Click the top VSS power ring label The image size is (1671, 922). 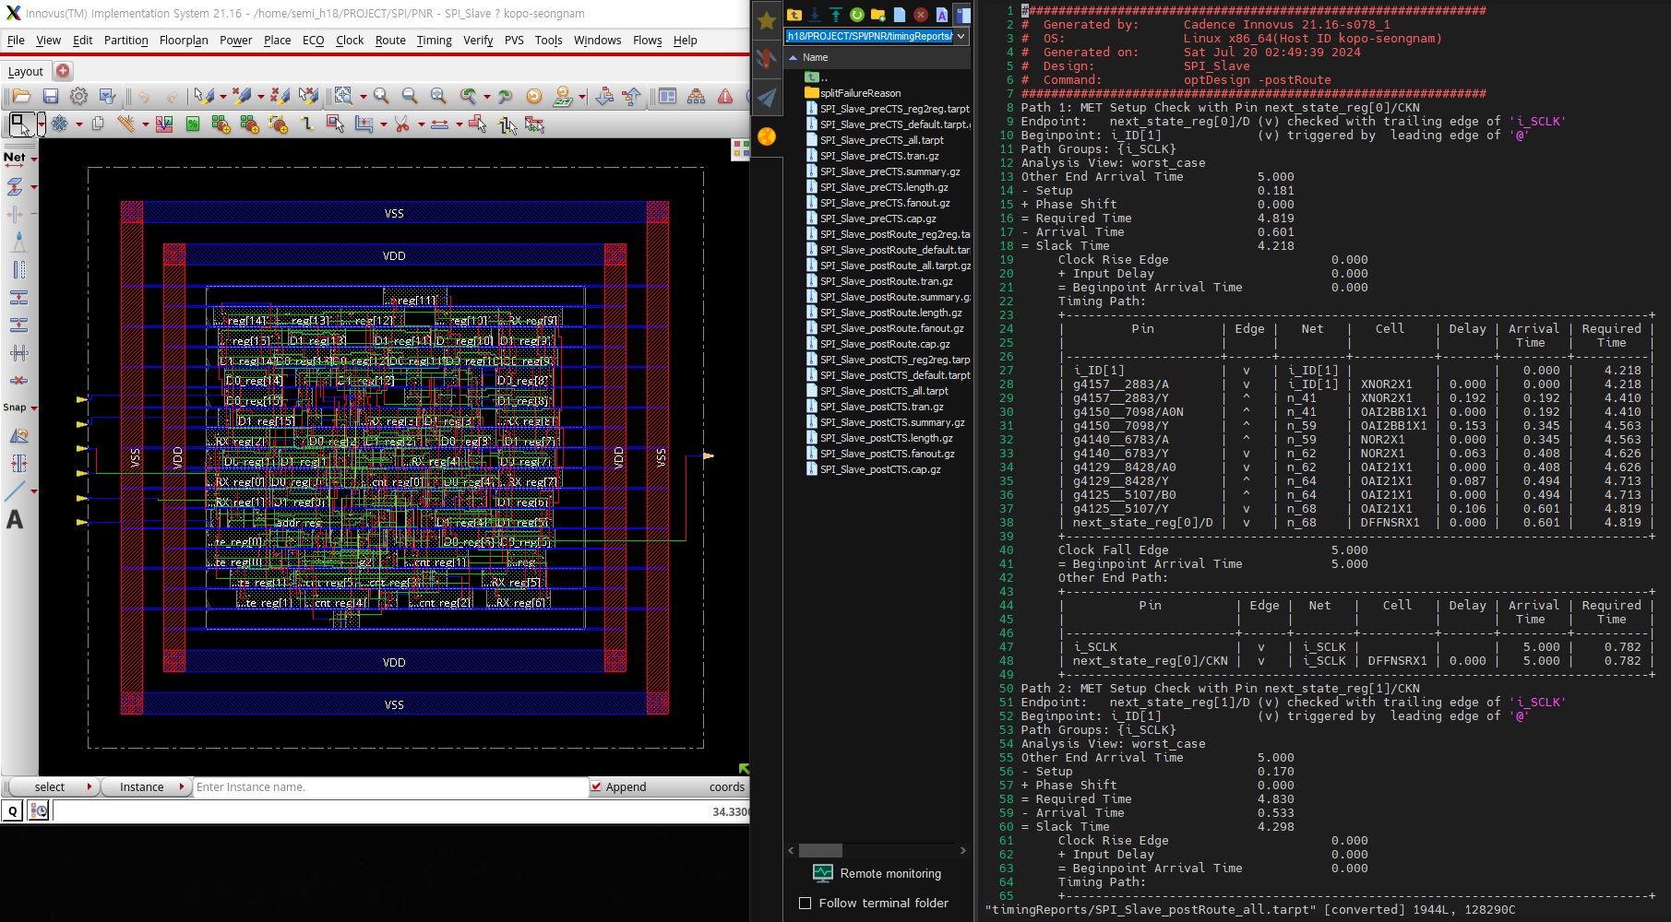[394, 213]
